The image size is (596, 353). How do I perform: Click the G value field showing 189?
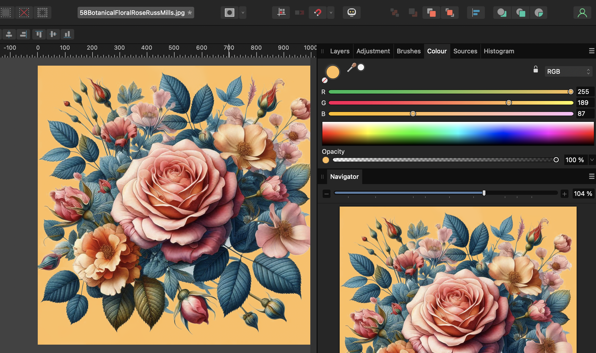[x=585, y=103]
